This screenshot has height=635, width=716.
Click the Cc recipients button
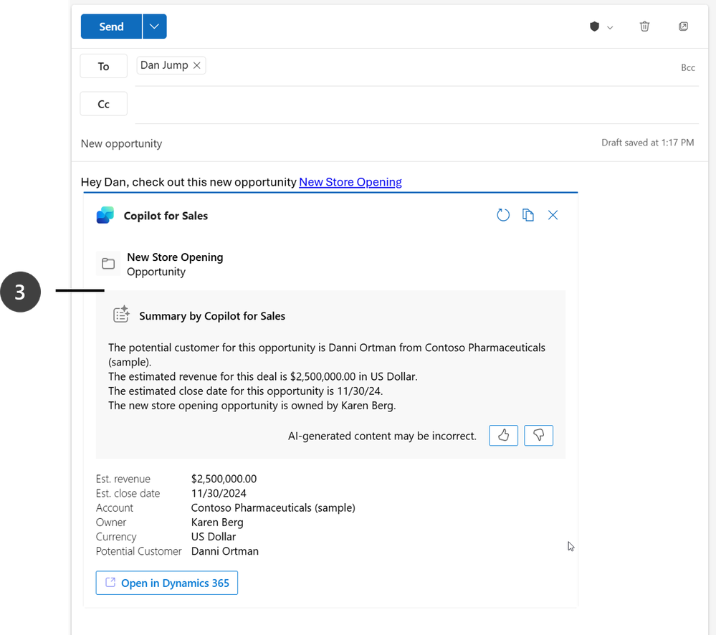tap(104, 104)
